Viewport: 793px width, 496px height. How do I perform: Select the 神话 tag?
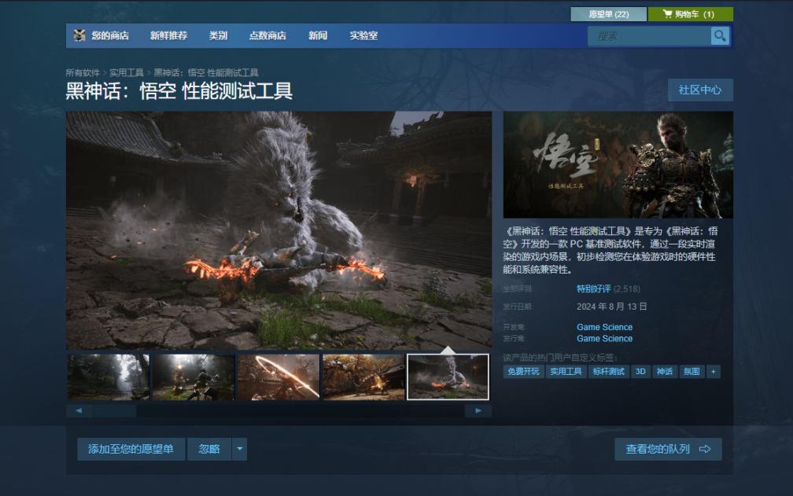[x=665, y=372]
